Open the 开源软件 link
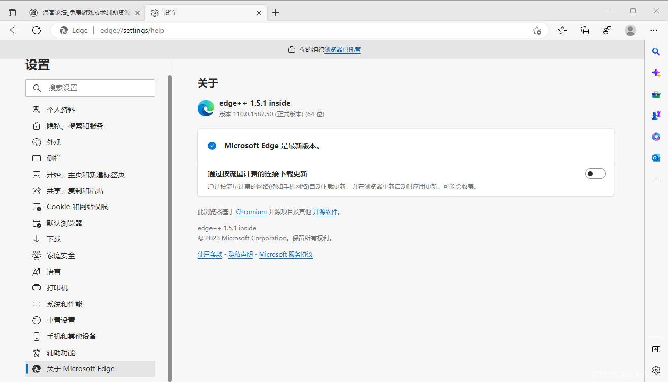Image resolution: width=668 pixels, height=382 pixels. (x=325, y=212)
